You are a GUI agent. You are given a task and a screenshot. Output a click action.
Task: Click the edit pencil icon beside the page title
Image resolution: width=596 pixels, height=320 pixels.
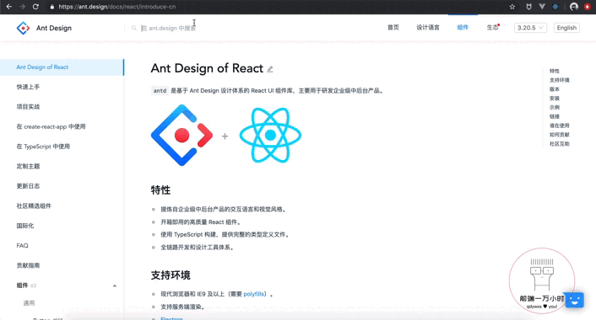point(270,69)
